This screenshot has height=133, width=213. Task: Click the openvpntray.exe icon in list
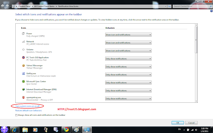coord(23,97)
